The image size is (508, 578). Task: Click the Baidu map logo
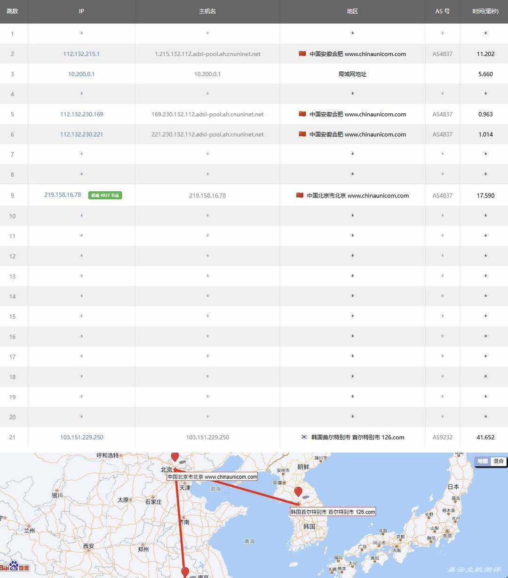[x=15, y=567]
